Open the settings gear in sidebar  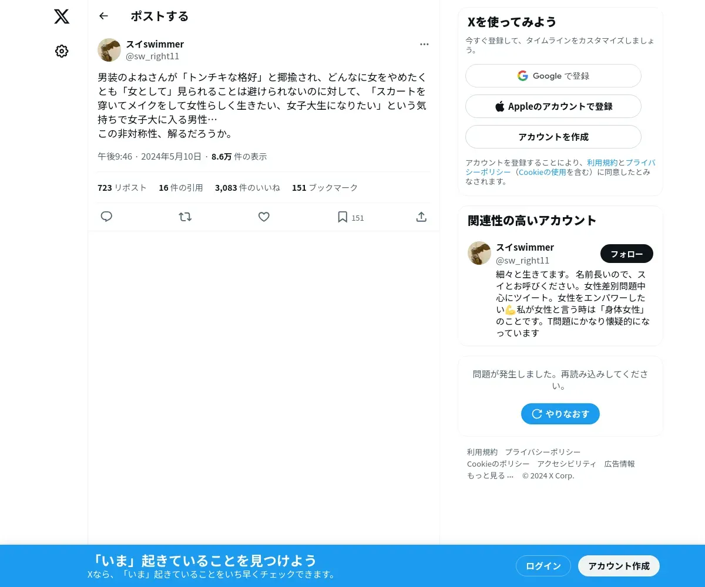click(62, 51)
